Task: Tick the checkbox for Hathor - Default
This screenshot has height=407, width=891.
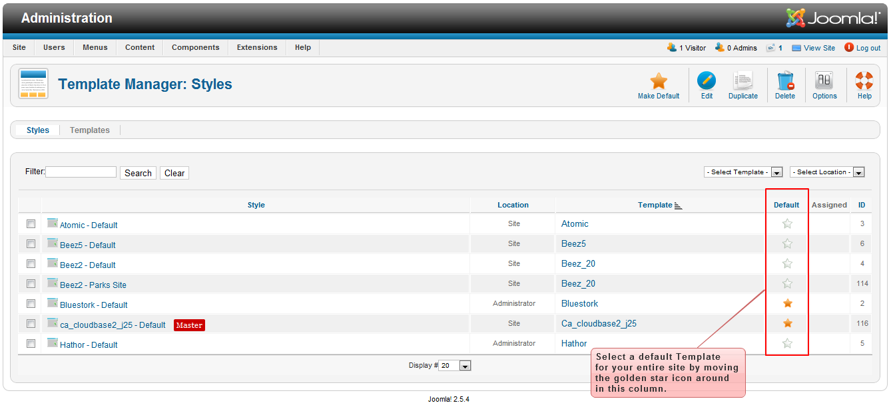Action: (x=31, y=344)
